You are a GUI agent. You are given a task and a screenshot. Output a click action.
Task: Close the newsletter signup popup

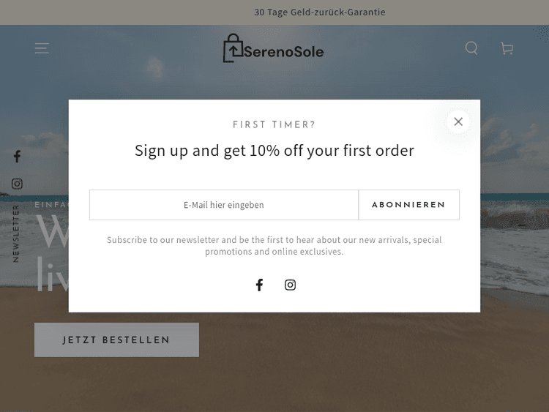(x=458, y=121)
